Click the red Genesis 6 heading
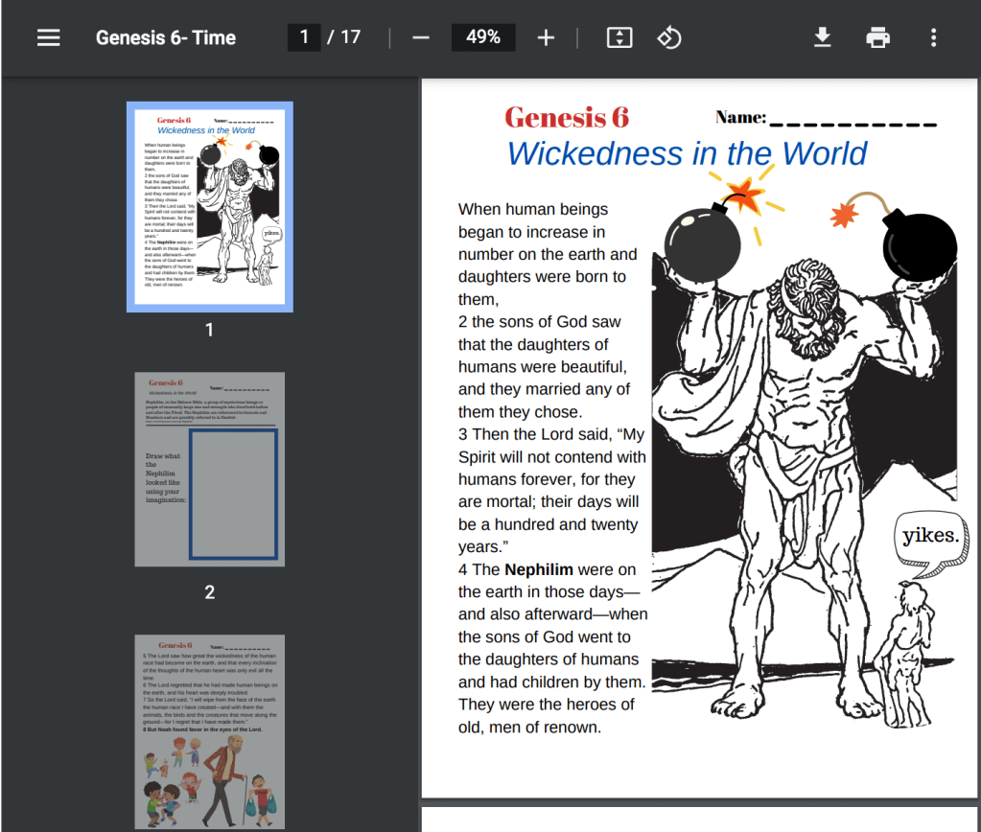Viewport: 981px width, 832px height. click(566, 117)
